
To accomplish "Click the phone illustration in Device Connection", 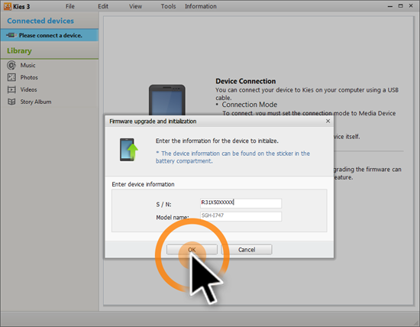I will tap(167, 100).
